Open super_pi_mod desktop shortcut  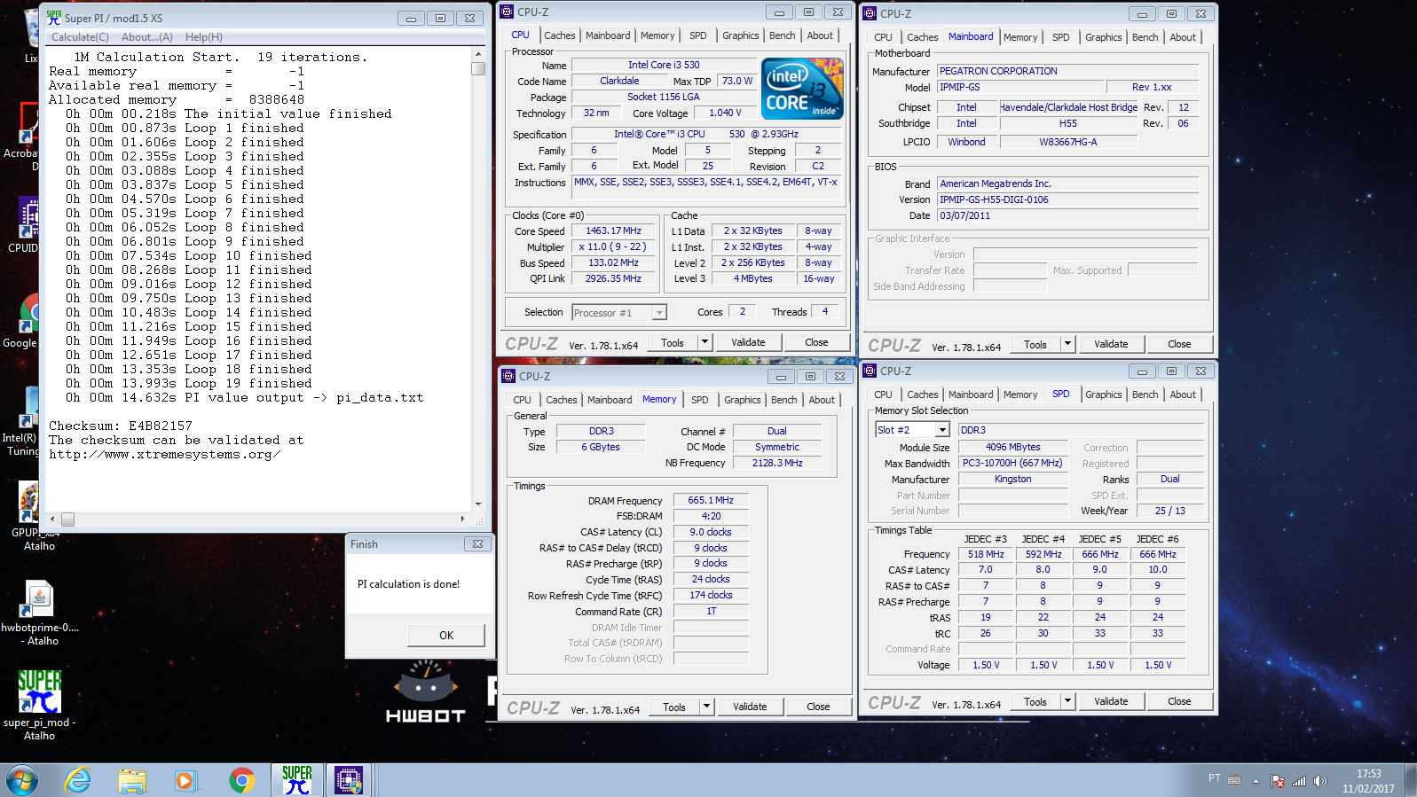pos(39,705)
